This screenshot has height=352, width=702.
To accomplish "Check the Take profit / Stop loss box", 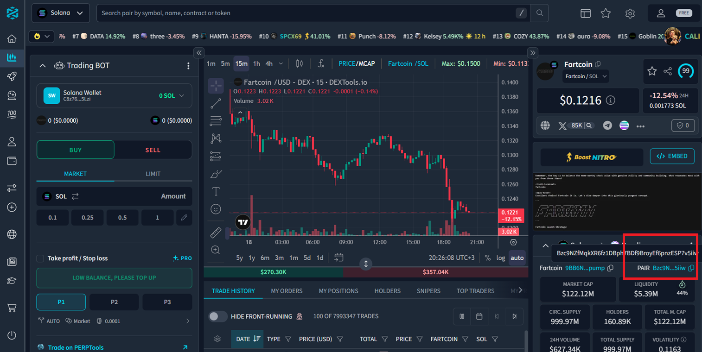I will [40, 258].
